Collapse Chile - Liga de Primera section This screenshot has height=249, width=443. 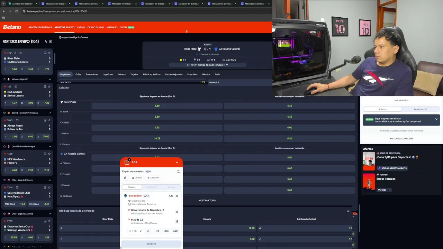click(50, 180)
